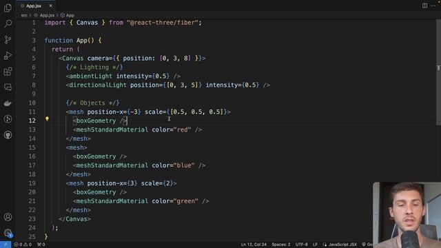Click boxGeometry on line 12
This screenshot has width=441, height=248.
pyautogui.click(x=96, y=121)
